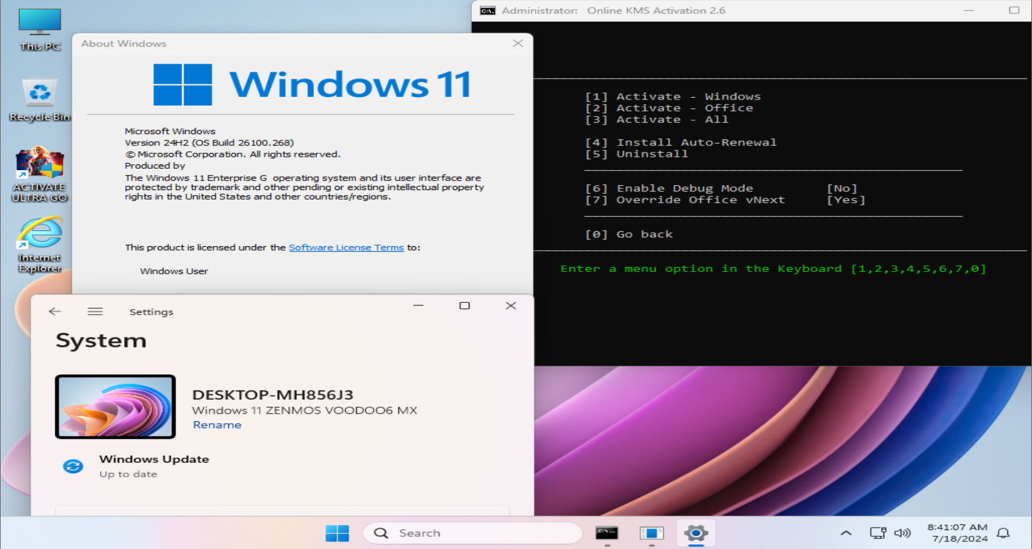
Task: Close the Settings window
Action: [511, 305]
